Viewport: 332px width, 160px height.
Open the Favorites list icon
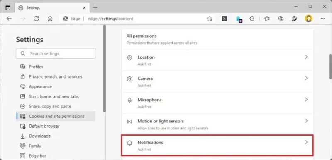(x=267, y=19)
